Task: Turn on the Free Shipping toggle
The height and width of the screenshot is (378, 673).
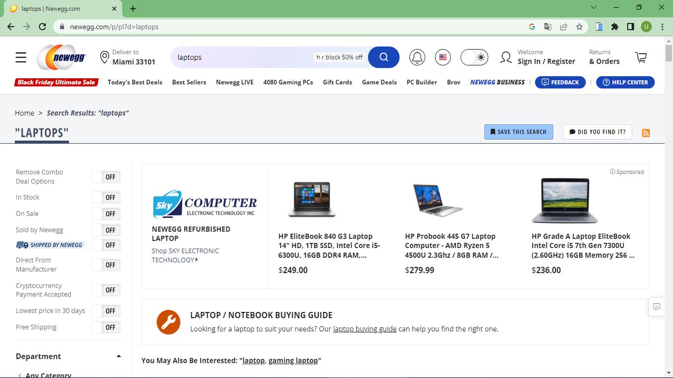Action: point(106,327)
